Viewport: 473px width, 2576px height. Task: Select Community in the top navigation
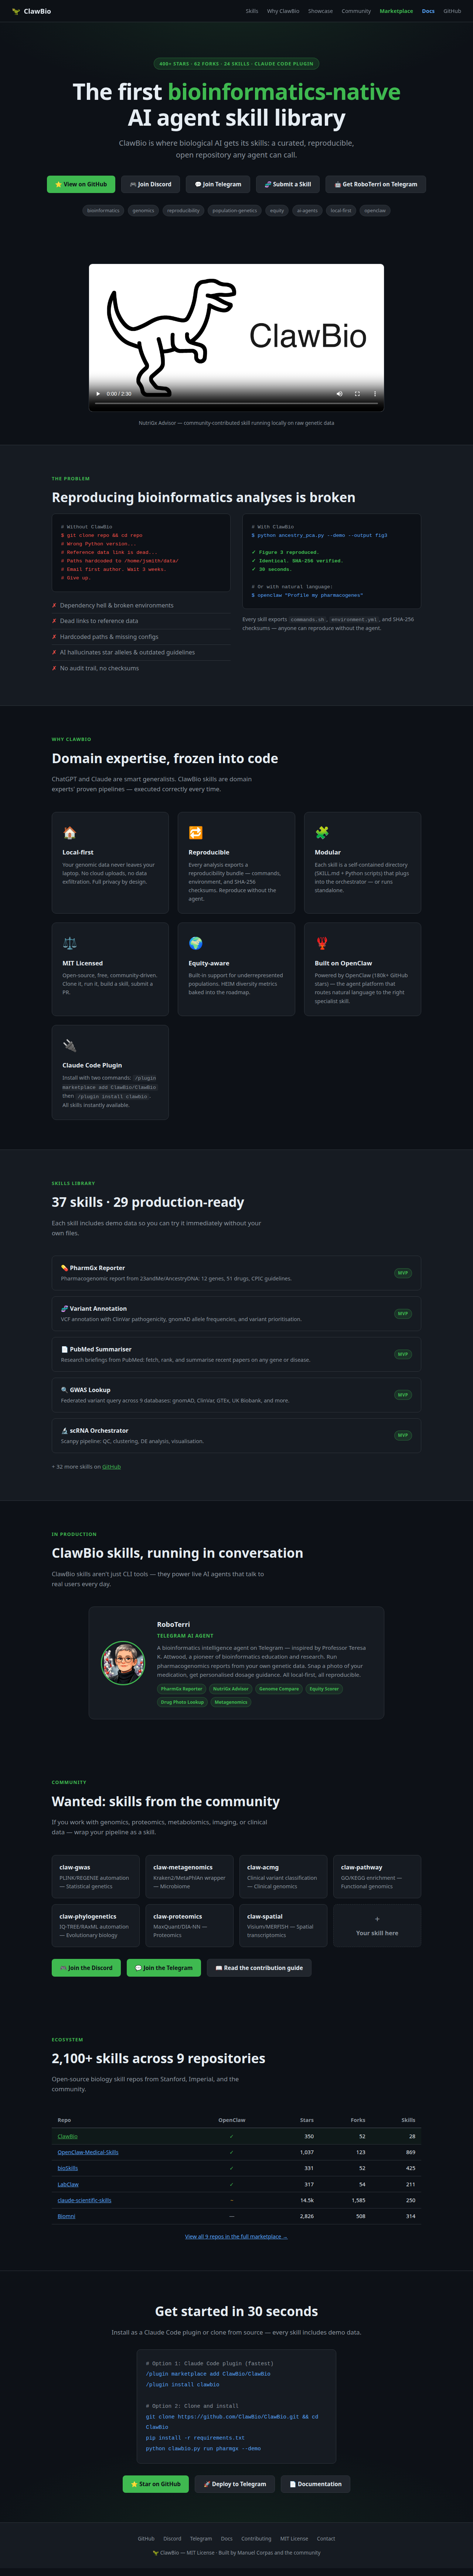pos(356,11)
